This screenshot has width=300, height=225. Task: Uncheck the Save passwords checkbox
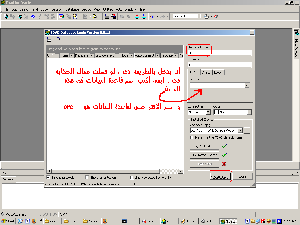[x=48, y=178]
